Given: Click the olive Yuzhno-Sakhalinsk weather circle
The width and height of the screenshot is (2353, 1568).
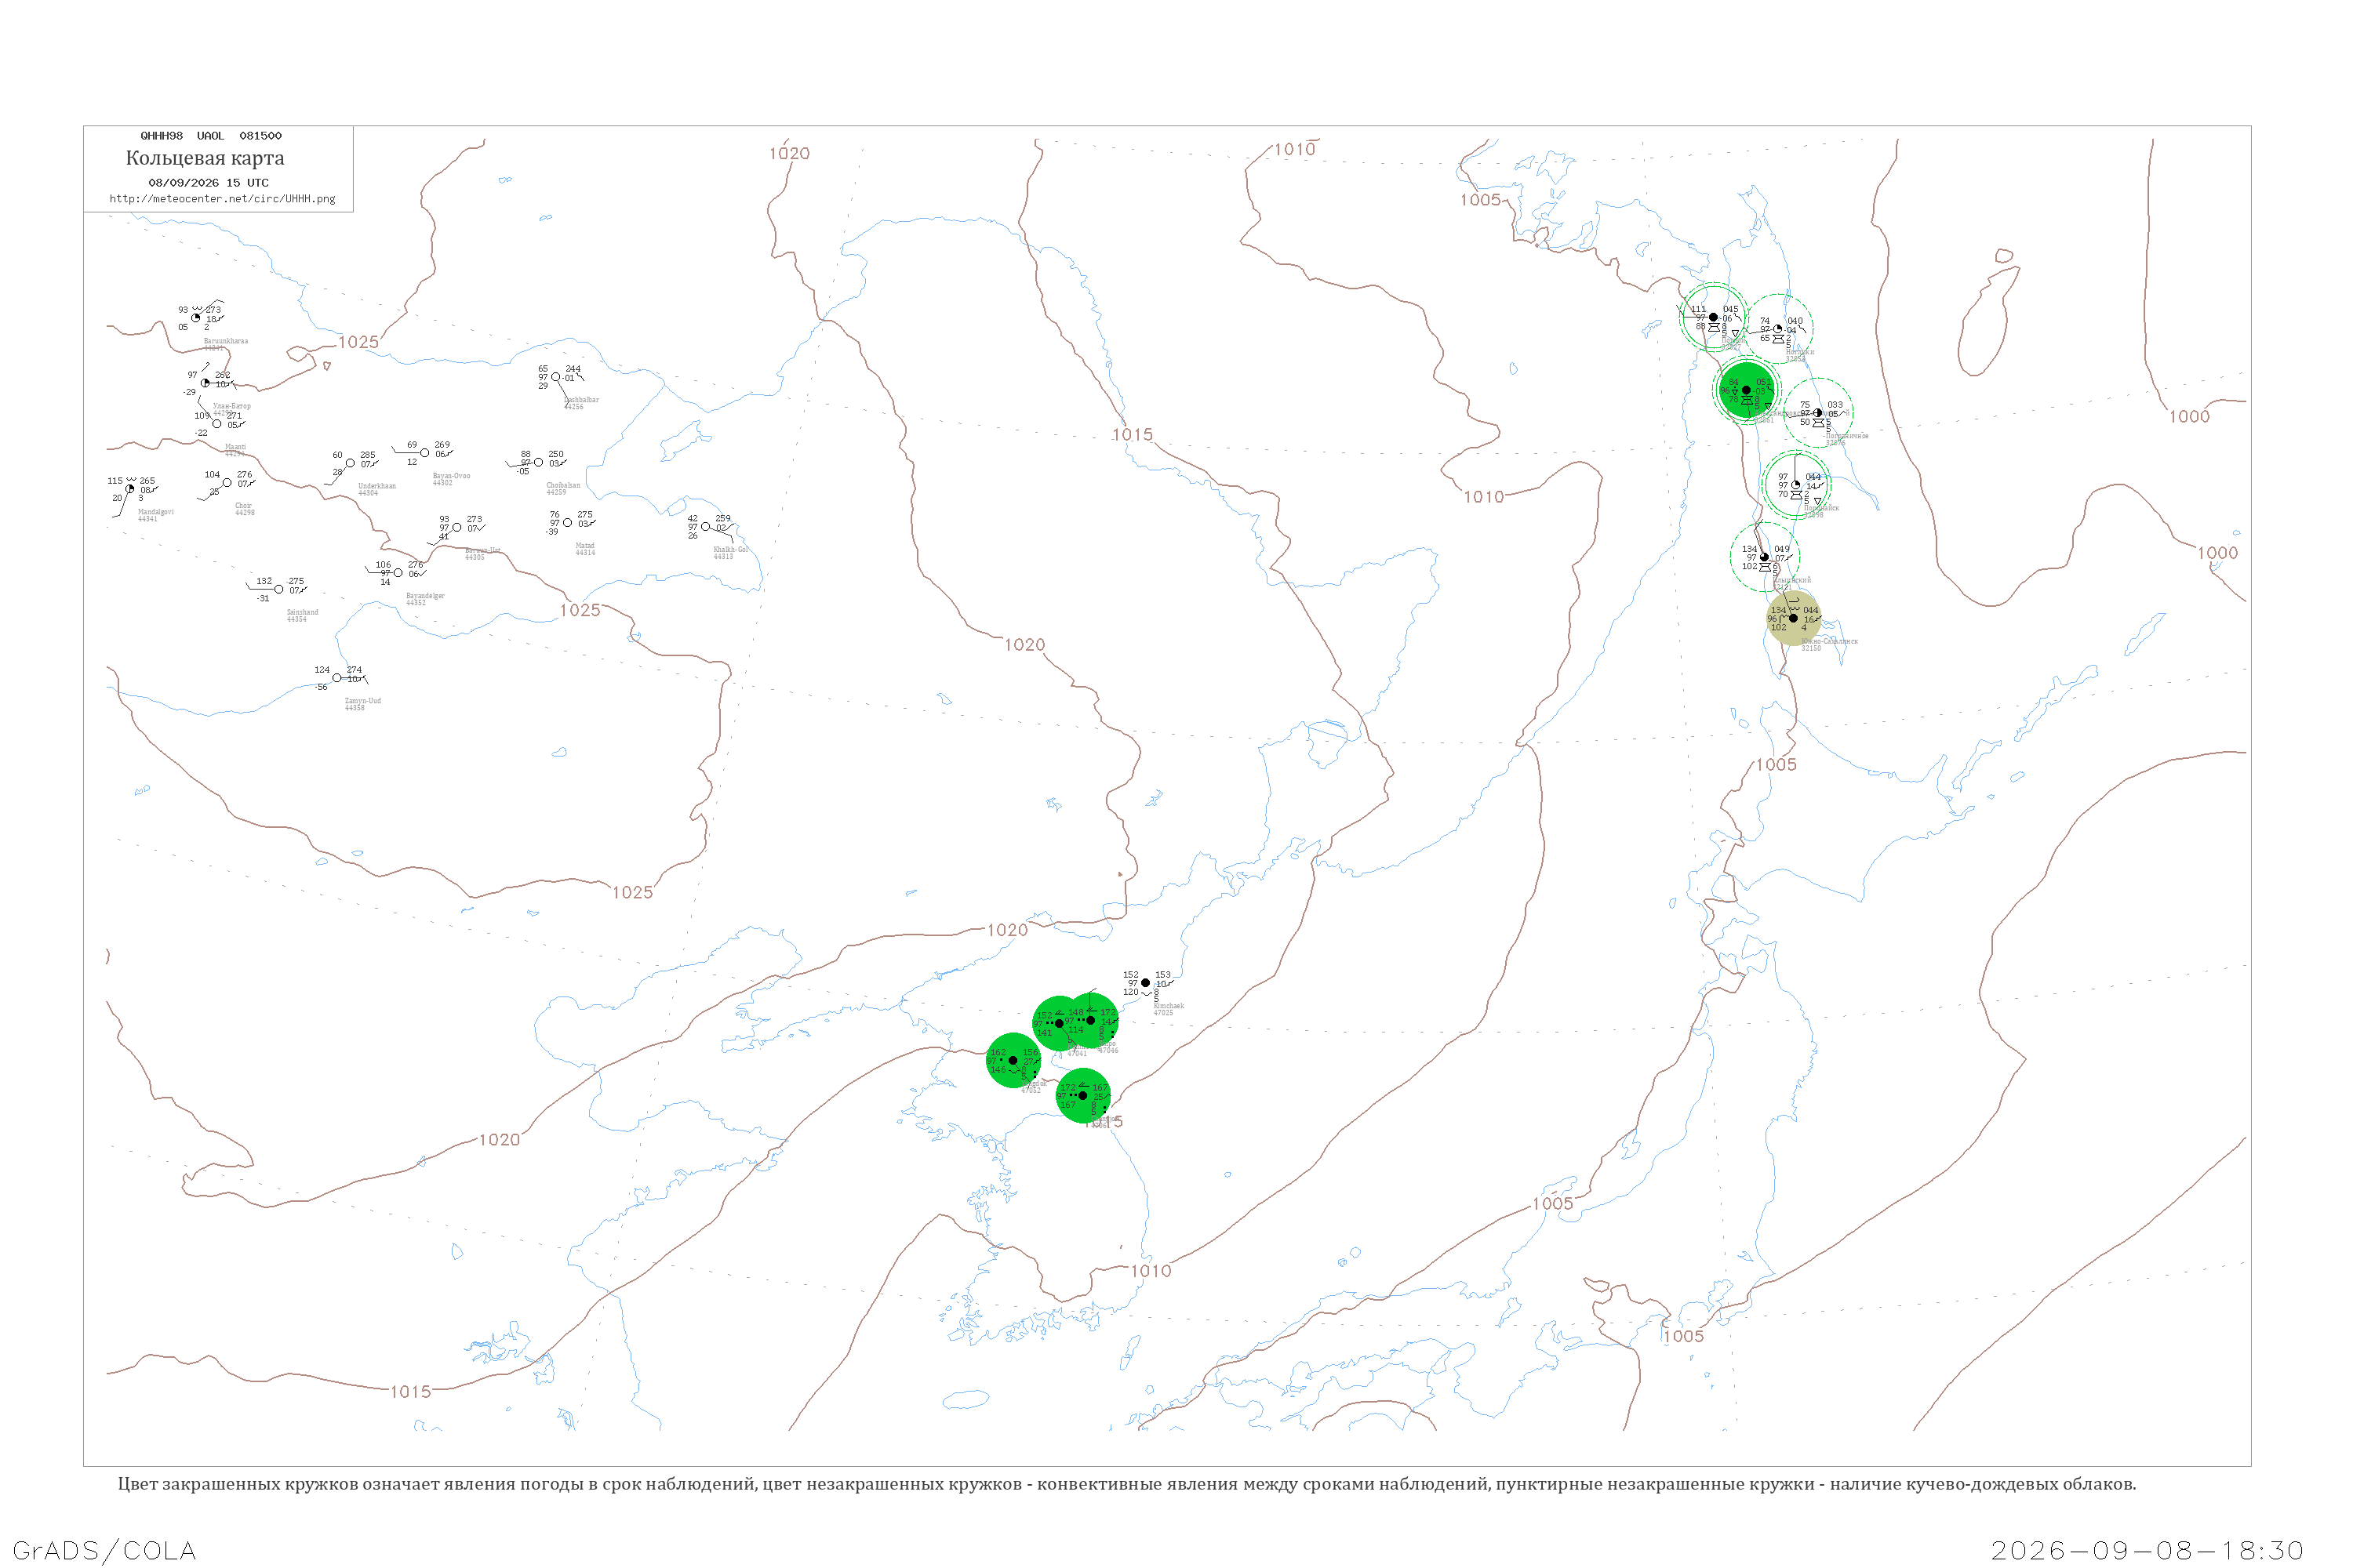Looking at the screenshot, I should [x=1793, y=618].
